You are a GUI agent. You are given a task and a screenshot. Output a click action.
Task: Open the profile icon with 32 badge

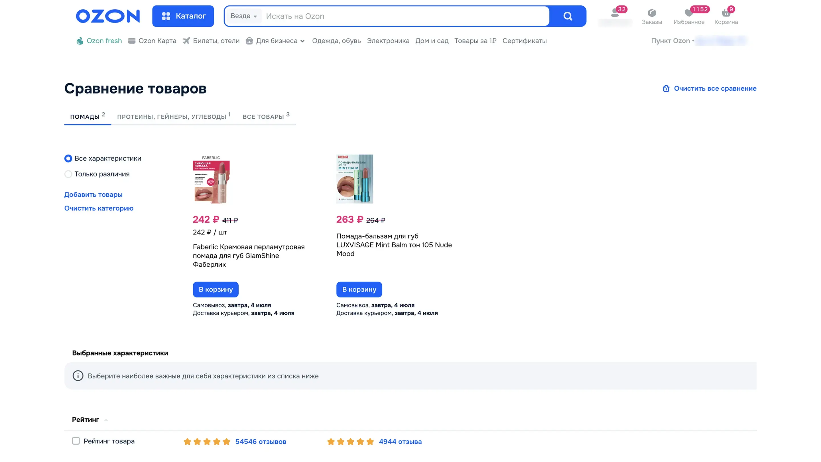(615, 13)
